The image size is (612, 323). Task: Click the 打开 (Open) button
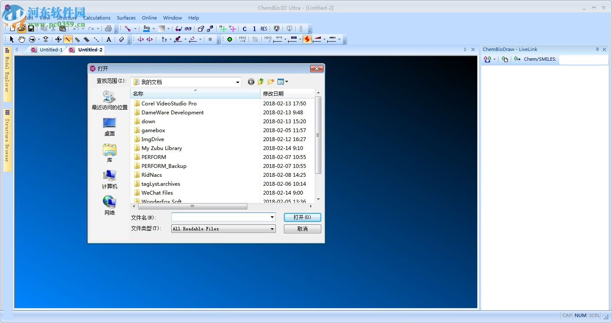click(302, 217)
